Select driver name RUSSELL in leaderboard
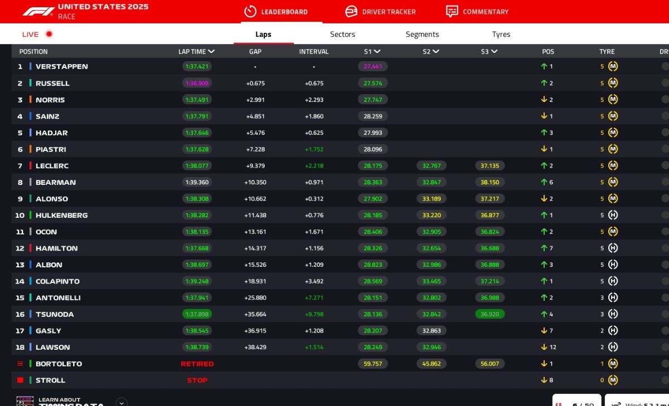 [x=52, y=84]
